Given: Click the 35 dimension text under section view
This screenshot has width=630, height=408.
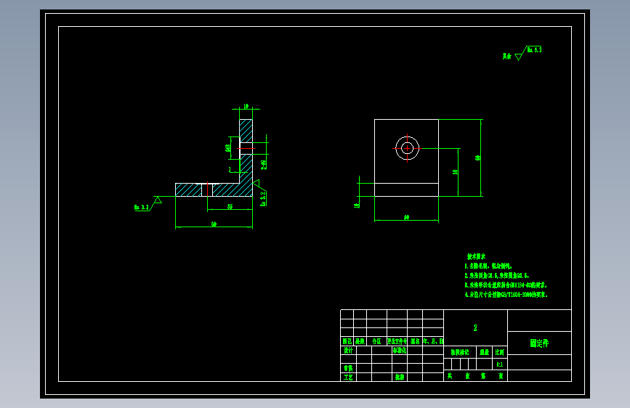Looking at the screenshot, I should tap(230, 206).
